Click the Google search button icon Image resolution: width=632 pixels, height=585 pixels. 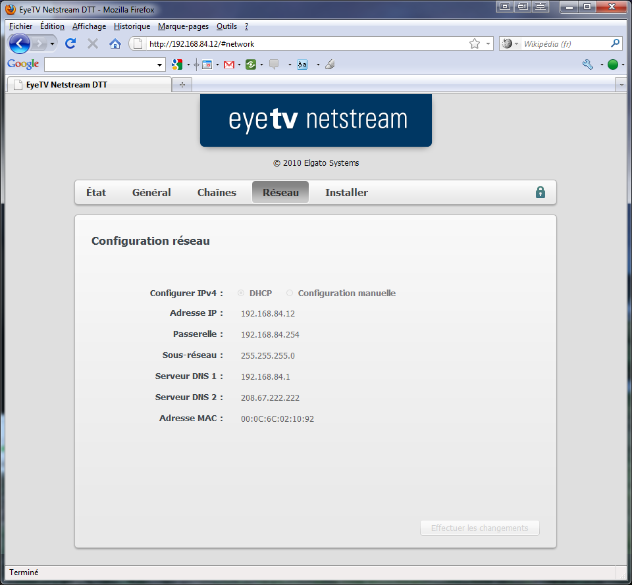(x=176, y=64)
